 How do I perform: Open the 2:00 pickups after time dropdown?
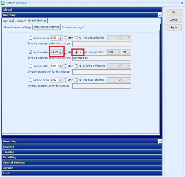(x=114, y=52)
